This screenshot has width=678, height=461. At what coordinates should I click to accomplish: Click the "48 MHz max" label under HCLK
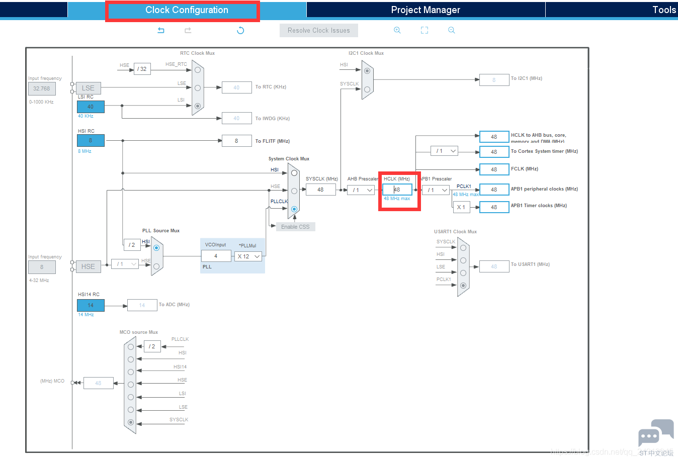tap(397, 199)
